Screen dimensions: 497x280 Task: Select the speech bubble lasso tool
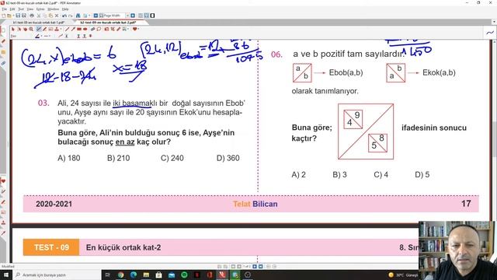[x=99, y=30]
